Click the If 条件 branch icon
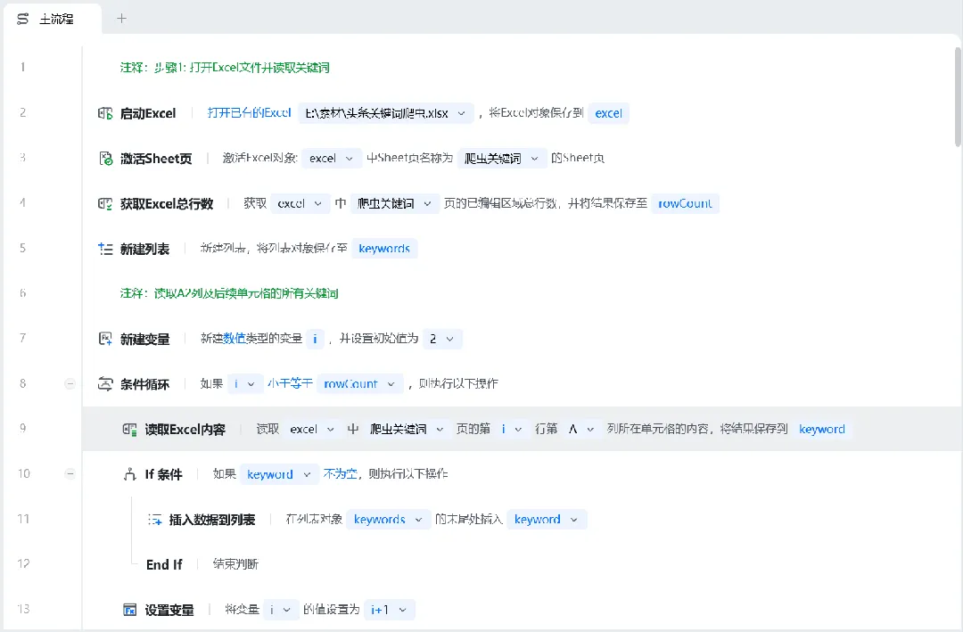 point(129,474)
